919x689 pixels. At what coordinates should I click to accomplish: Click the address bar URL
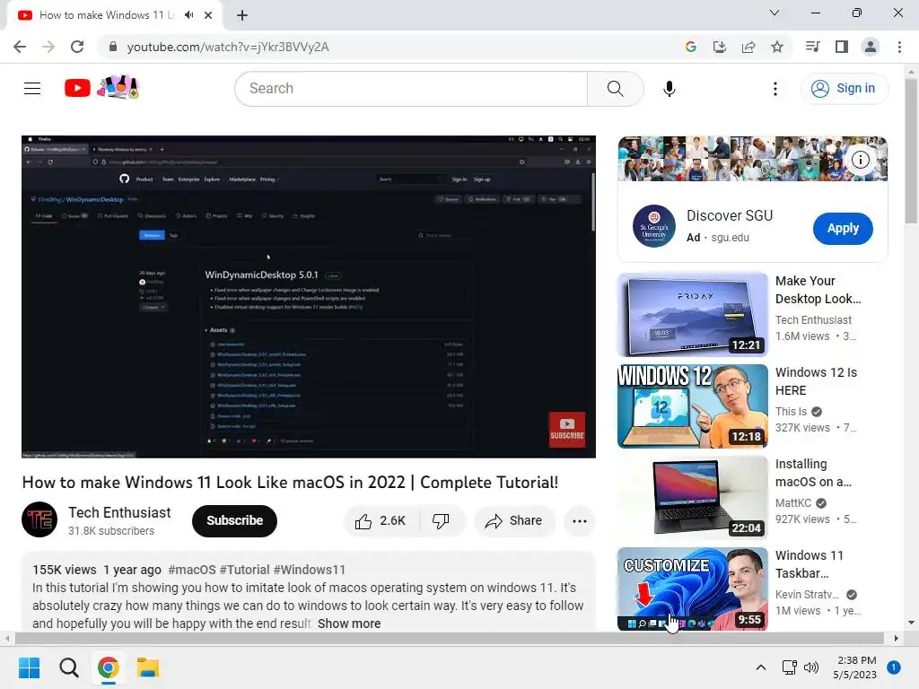228,47
